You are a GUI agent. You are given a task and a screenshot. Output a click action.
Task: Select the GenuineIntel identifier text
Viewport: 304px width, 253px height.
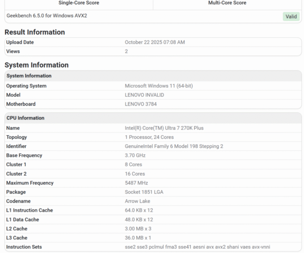[174, 146]
